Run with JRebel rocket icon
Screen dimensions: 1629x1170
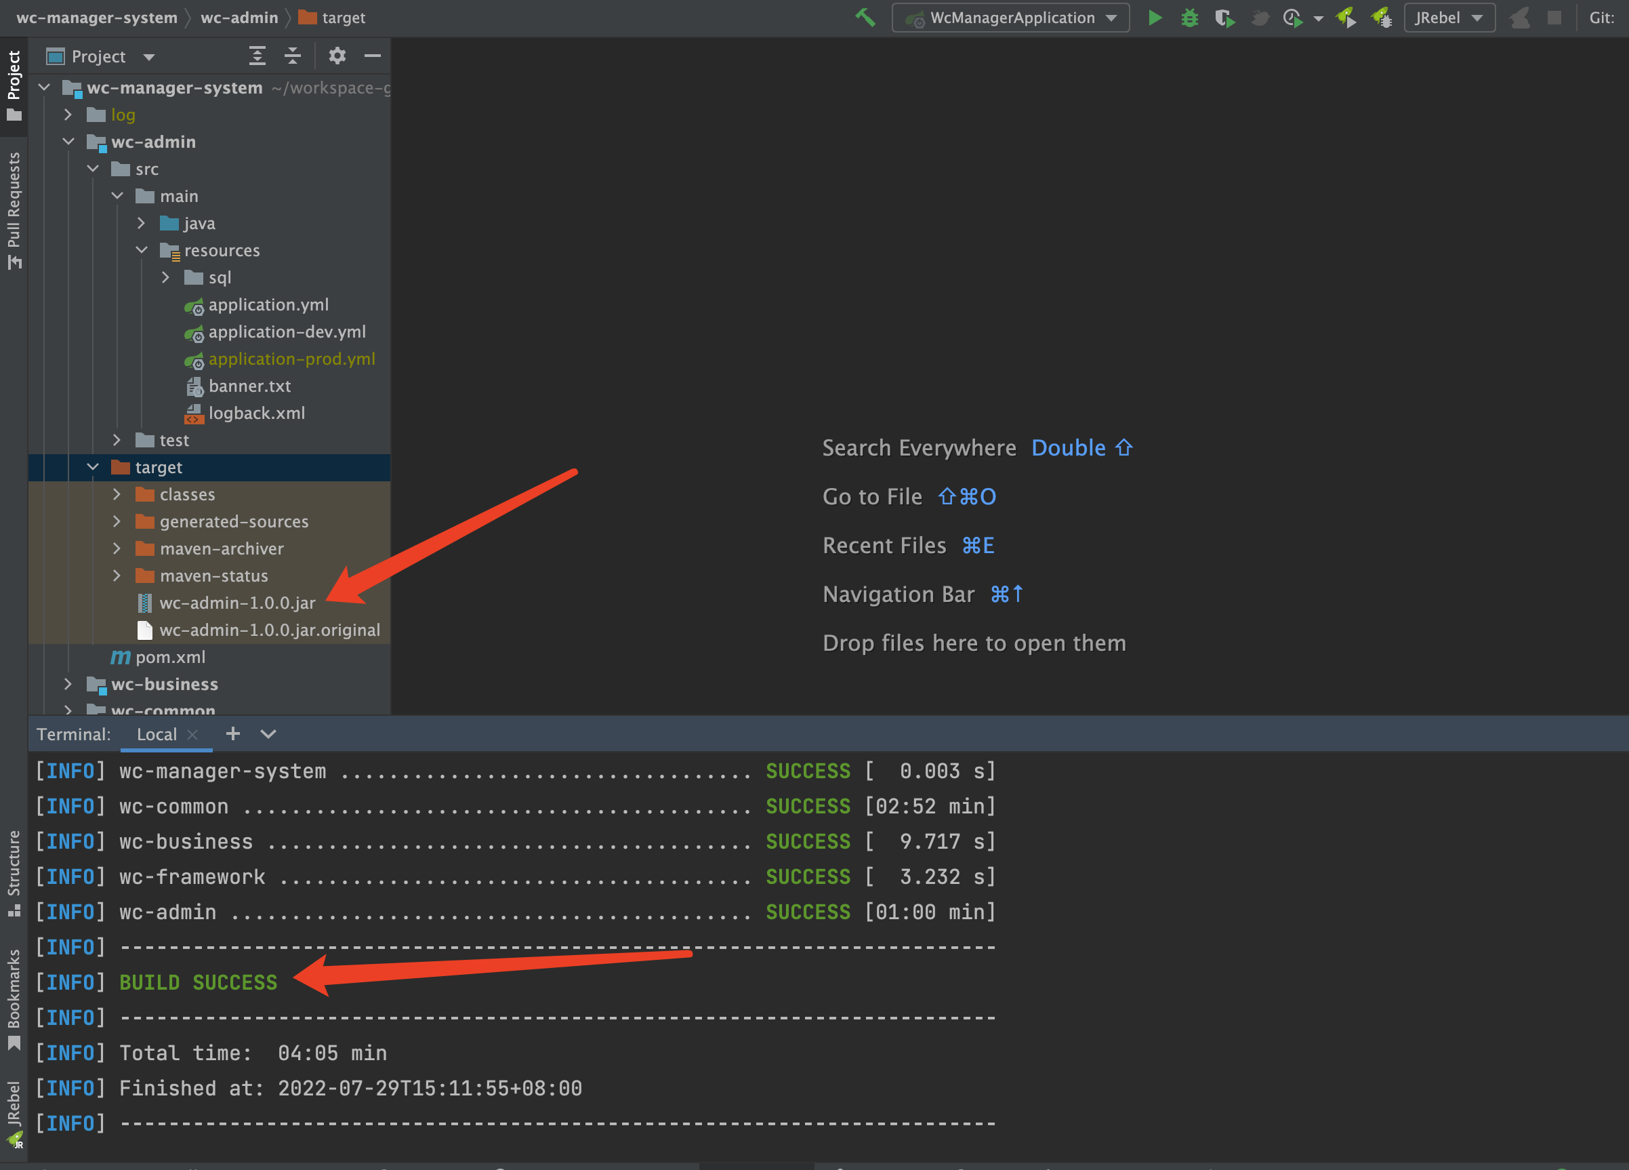pyautogui.click(x=1345, y=17)
